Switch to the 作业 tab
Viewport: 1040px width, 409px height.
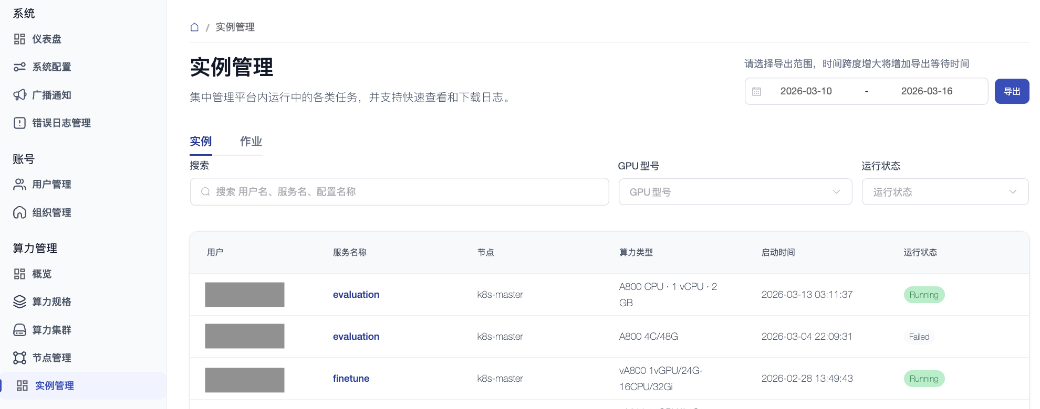tap(251, 142)
